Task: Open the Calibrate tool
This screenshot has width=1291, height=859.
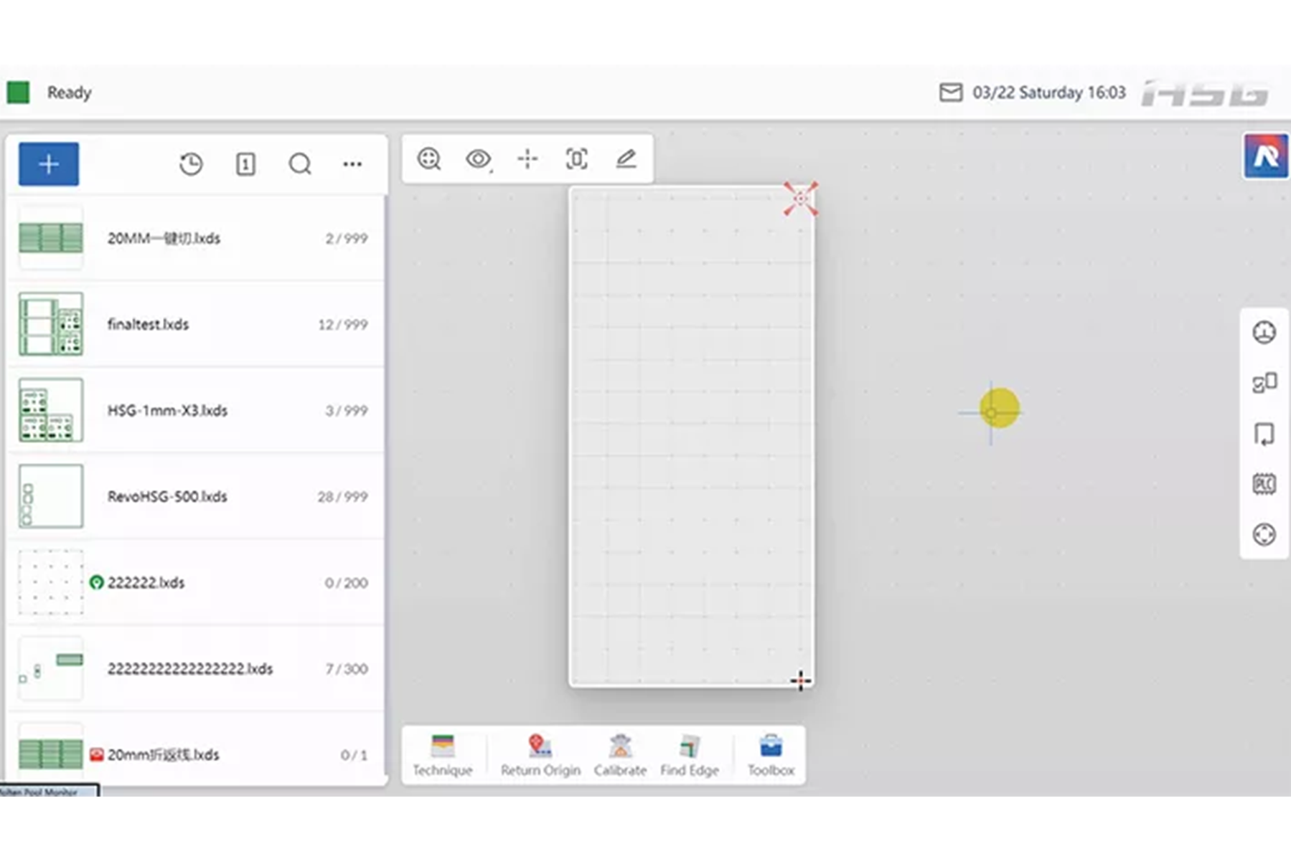Action: click(x=620, y=756)
